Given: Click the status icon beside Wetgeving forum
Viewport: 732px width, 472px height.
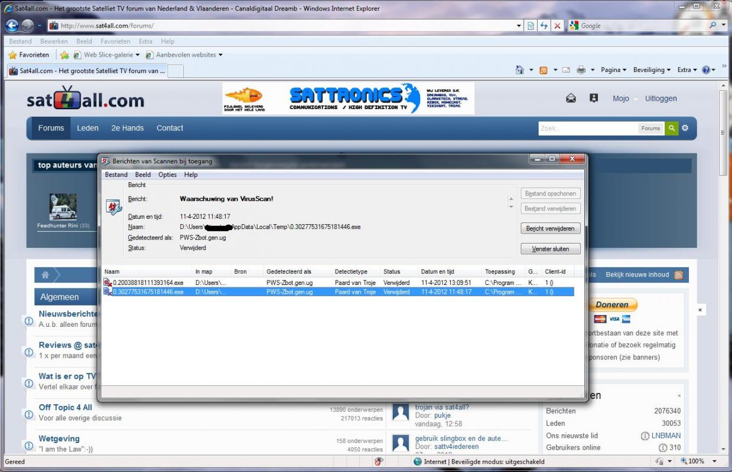Looking at the screenshot, I should (x=29, y=445).
